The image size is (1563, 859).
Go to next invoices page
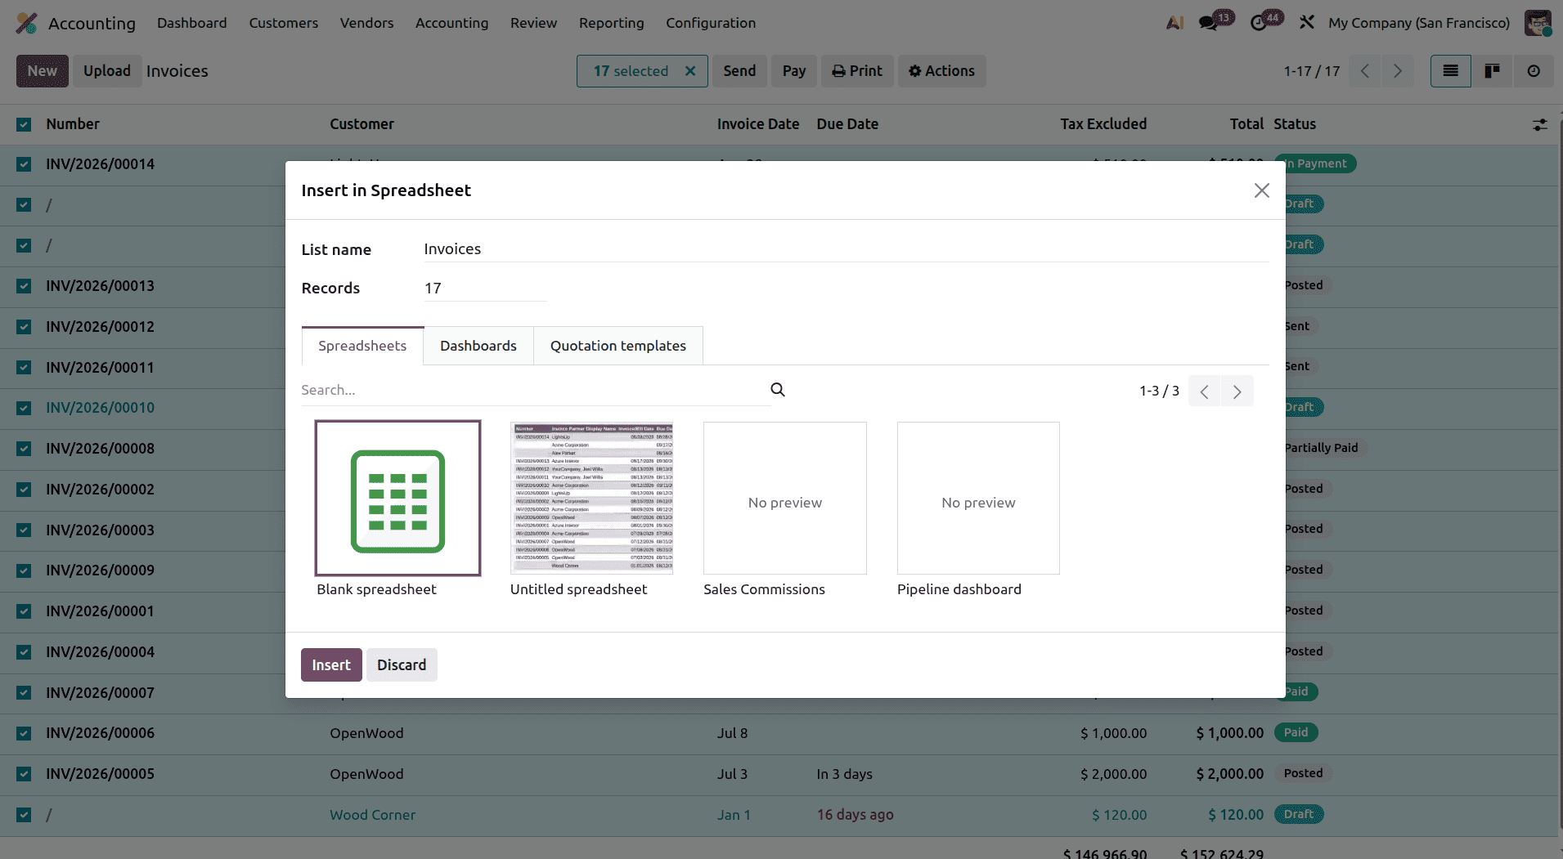coord(1398,71)
